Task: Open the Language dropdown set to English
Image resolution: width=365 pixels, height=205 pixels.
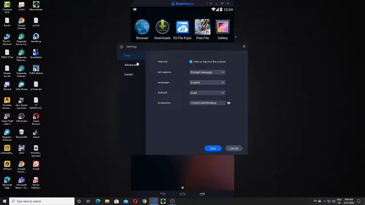Action: tap(207, 83)
